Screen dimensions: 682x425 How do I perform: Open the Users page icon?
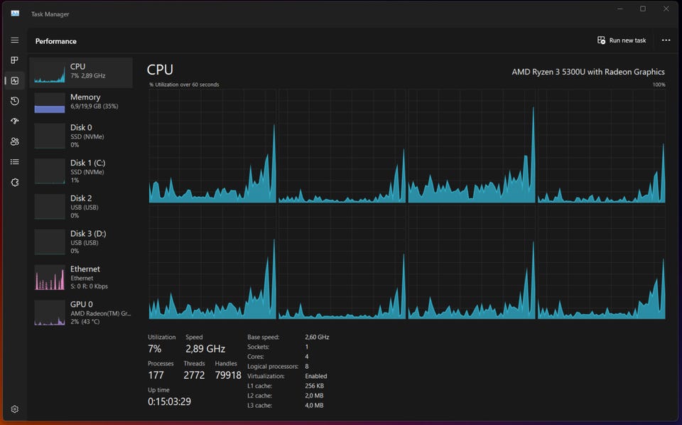click(15, 141)
